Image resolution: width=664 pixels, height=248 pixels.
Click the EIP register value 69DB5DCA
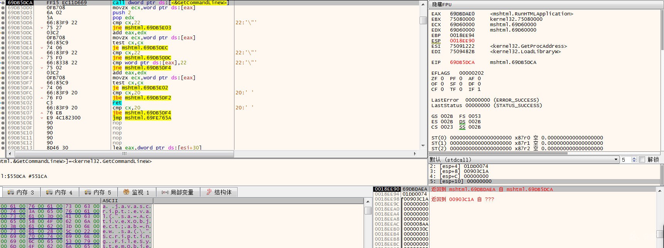pyautogui.click(x=462, y=62)
